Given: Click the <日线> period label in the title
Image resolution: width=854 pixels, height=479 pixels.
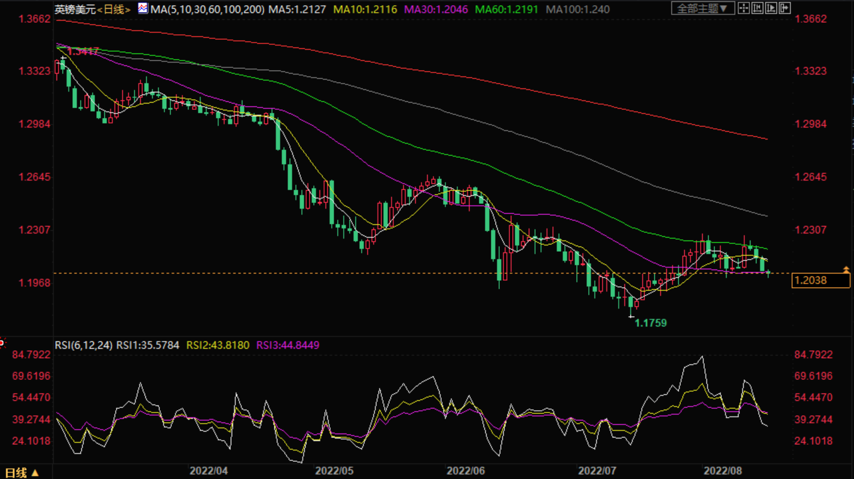Looking at the screenshot, I should (113, 9).
